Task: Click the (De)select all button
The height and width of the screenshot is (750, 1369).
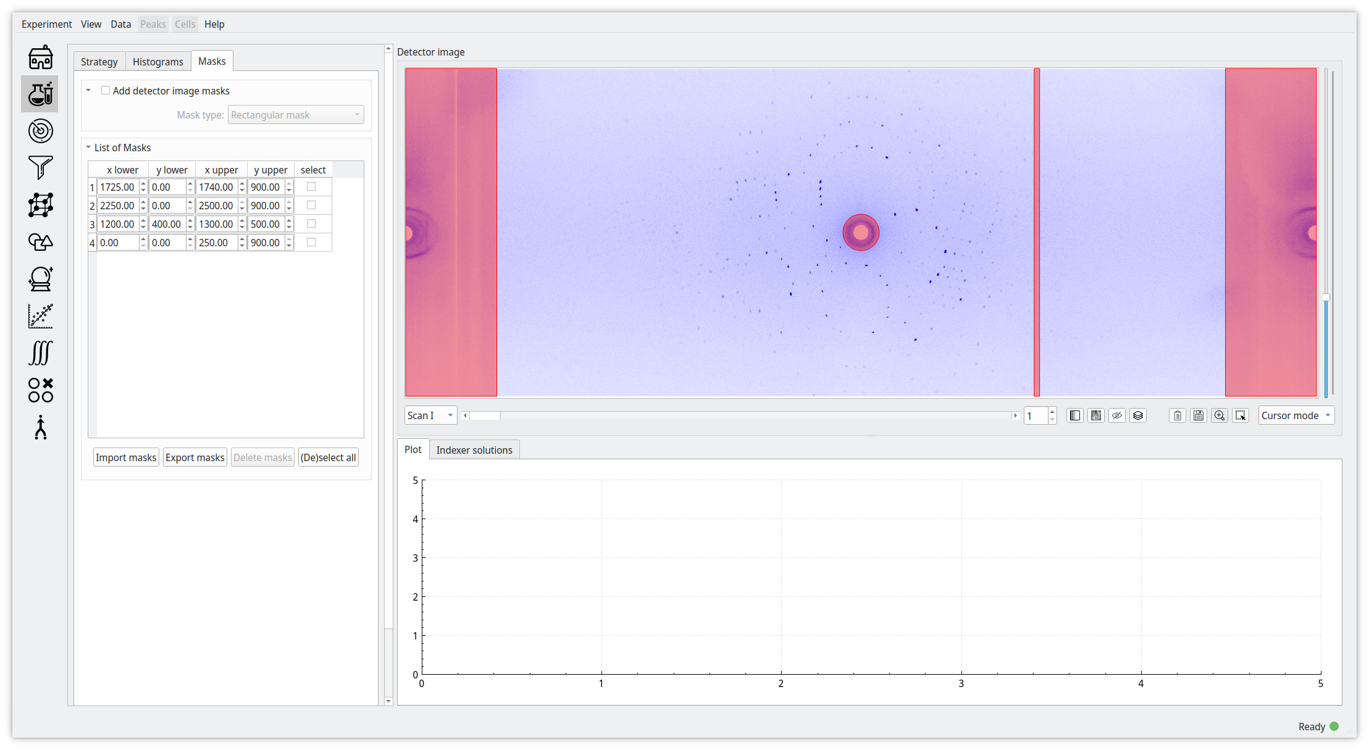Action: click(328, 457)
